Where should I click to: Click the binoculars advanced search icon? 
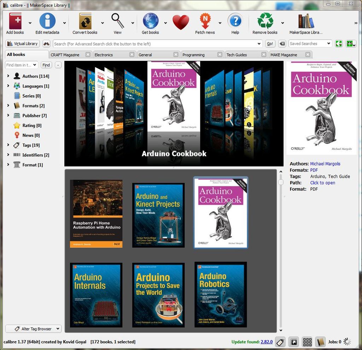tap(46, 43)
